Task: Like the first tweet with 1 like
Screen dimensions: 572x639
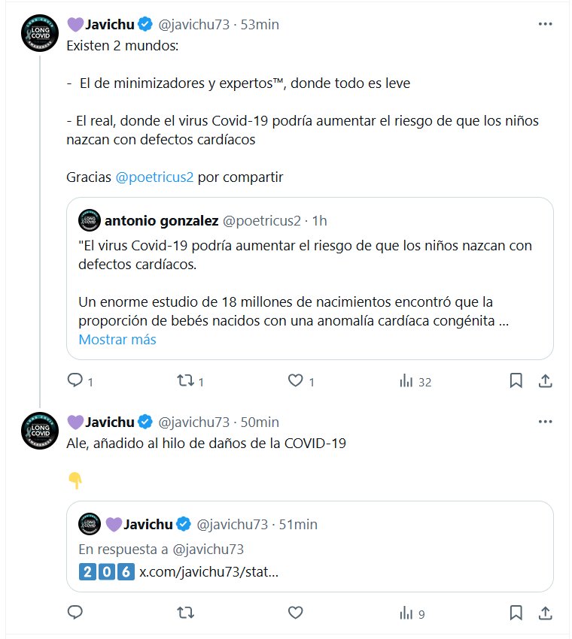Action: (x=296, y=381)
